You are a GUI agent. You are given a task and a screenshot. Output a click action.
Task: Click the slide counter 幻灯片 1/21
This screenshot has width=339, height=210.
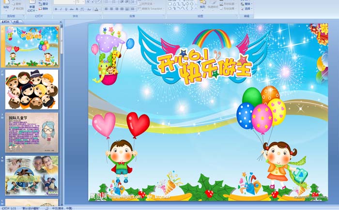(x=9, y=208)
